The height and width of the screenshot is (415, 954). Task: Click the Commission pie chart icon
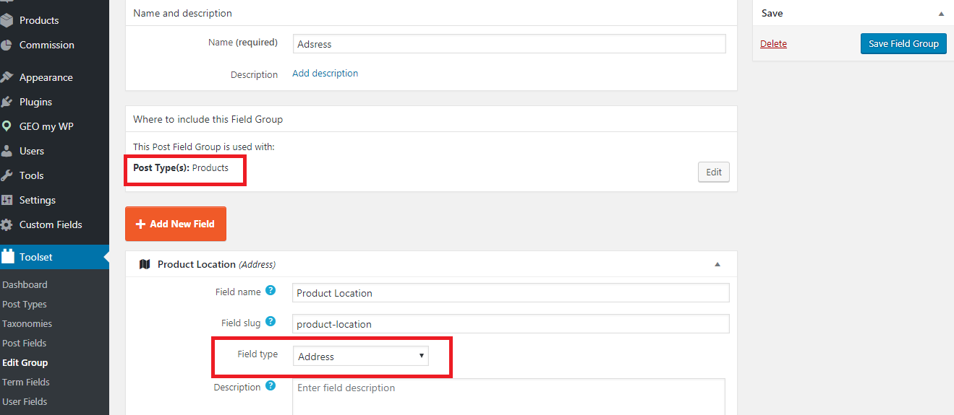[7, 45]
